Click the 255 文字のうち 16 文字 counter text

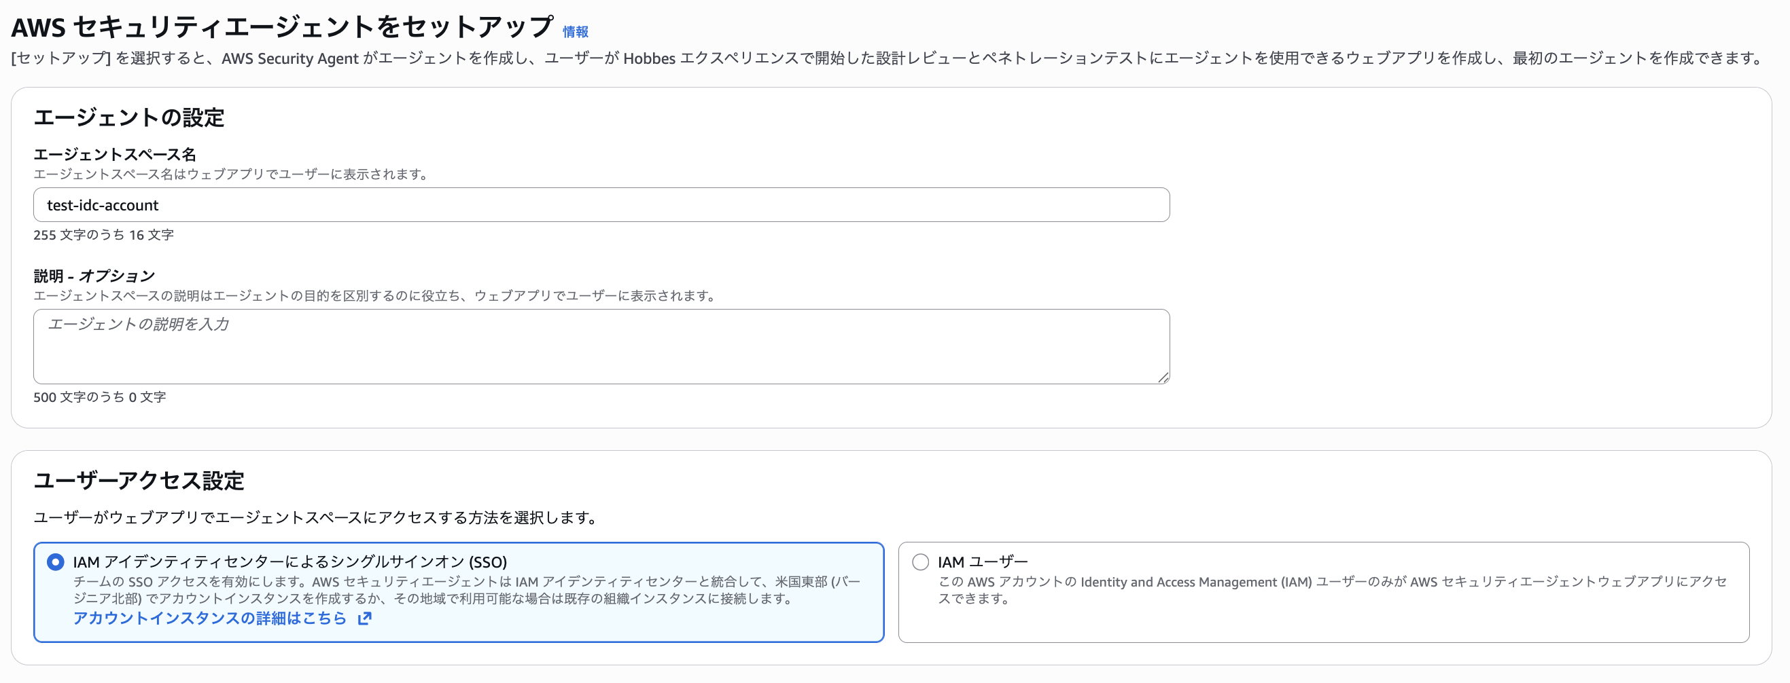click(103, 235)
